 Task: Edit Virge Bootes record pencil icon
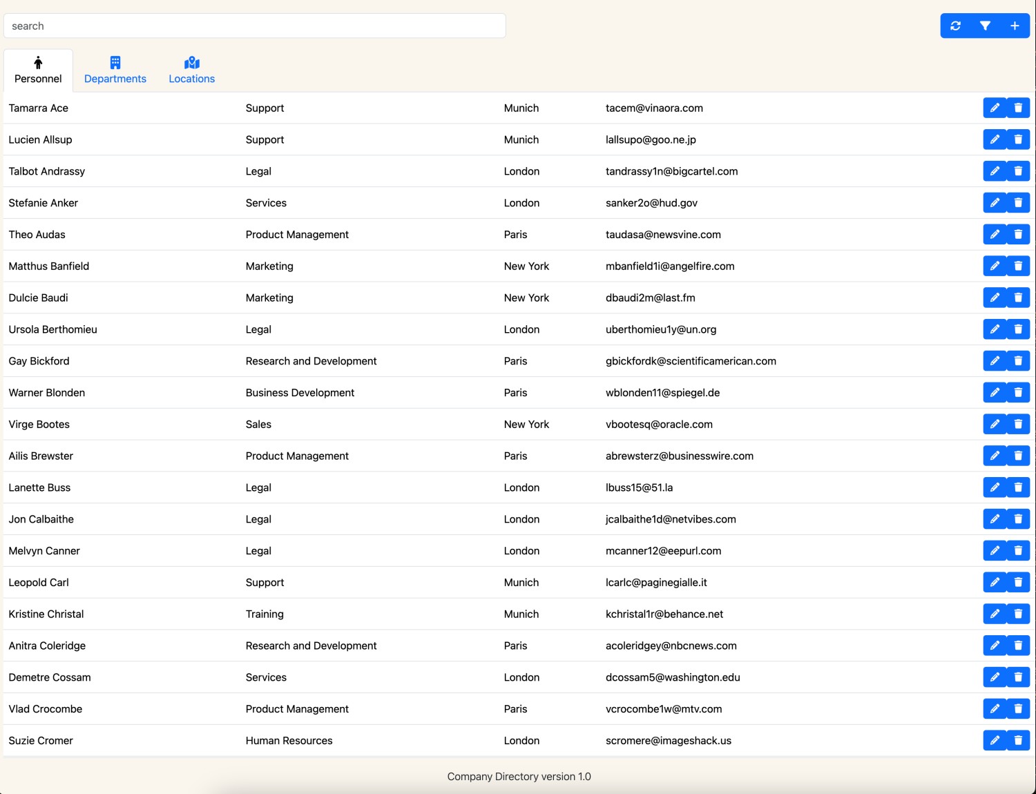[995, 425]
